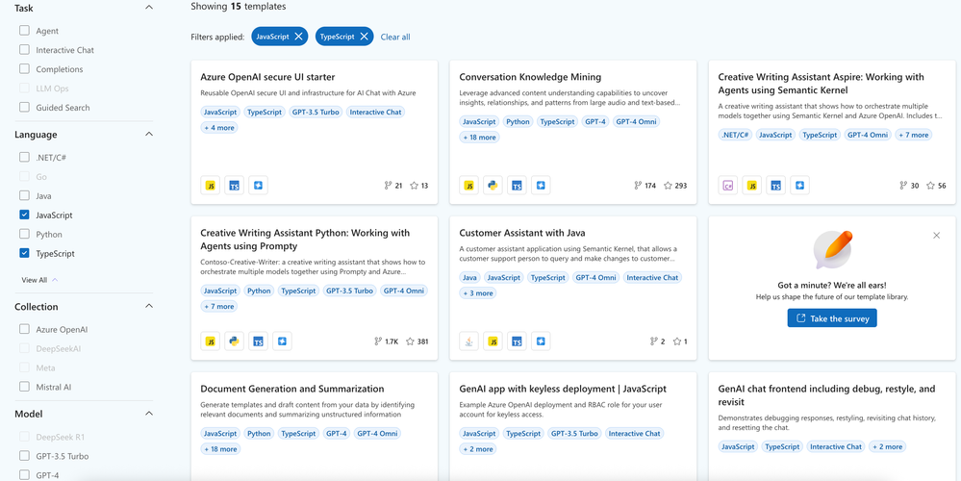Remove TypeScript filter chip via its X

364,37
